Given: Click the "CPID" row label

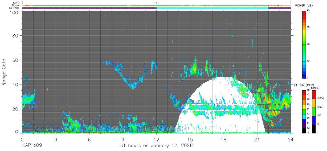Looking at the screenshot, I should click(x=16, y=3).
